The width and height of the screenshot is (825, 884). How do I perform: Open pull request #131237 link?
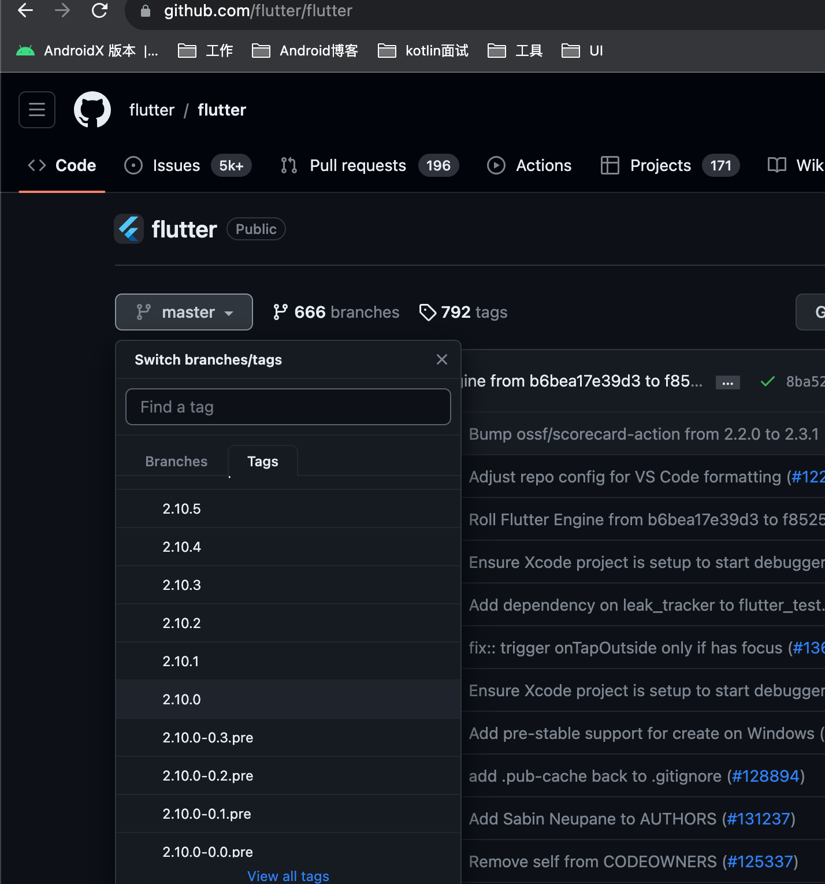(x=759, y=819)
